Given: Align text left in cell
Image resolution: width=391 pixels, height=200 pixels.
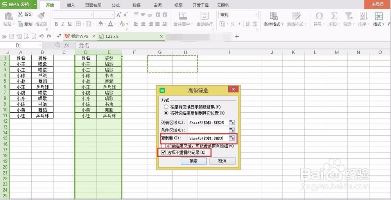Looking at the screenshot, I should coord(136,24).
